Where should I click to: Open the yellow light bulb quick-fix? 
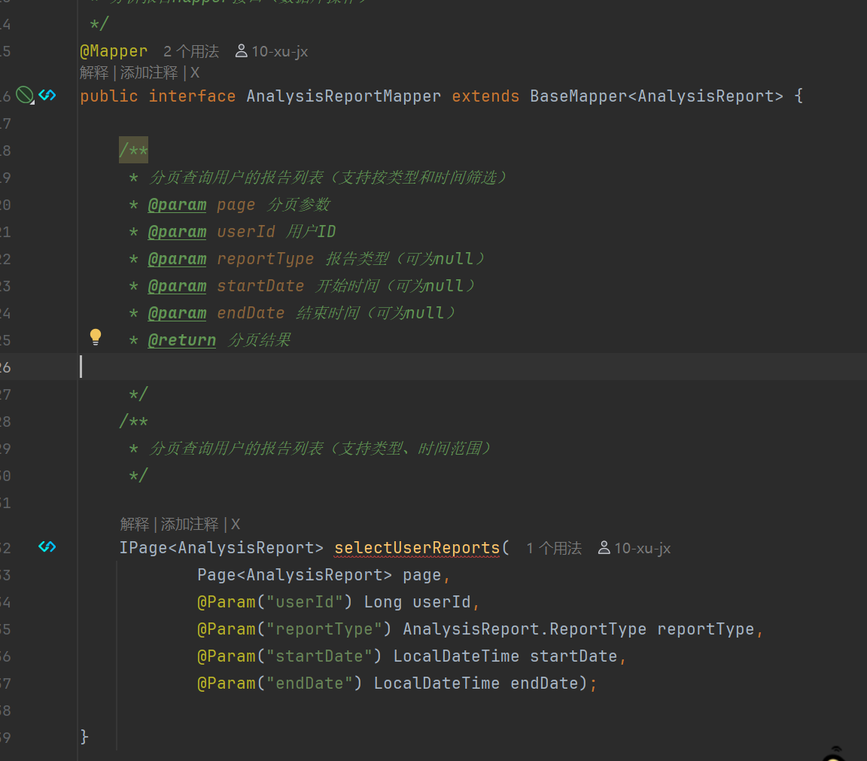(x=96, y=336)
